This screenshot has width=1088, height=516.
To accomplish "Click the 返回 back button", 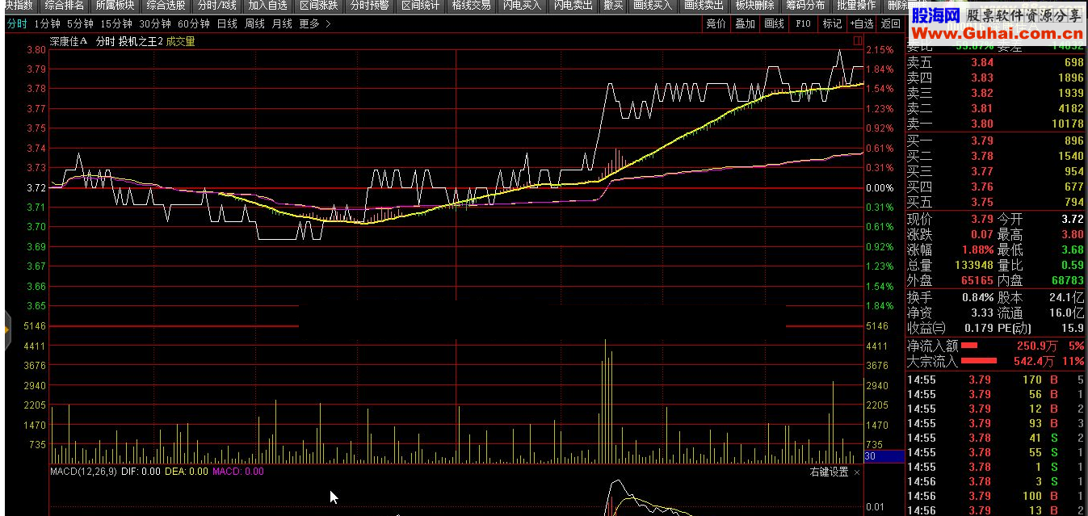I will 890,23.
